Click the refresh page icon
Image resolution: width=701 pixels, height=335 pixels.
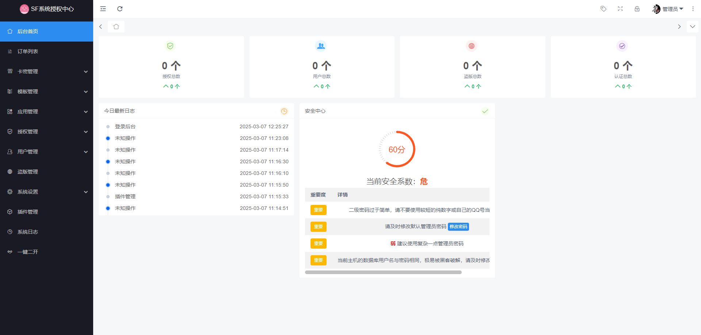[120, 9]
